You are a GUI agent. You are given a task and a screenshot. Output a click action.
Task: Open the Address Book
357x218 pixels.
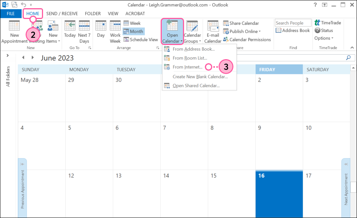coord(293,31)
